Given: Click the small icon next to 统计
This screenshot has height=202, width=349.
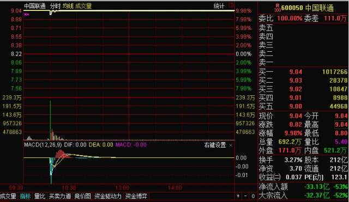Looking at the screenshot, I should [x=231, y=5].
